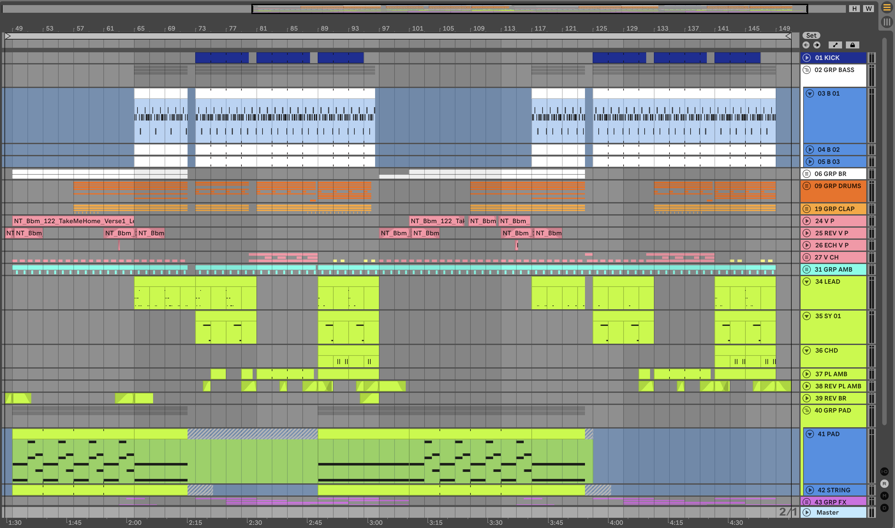Jump to the previous locator with the arrow
The image size is (895, 528).
point(806,45)
